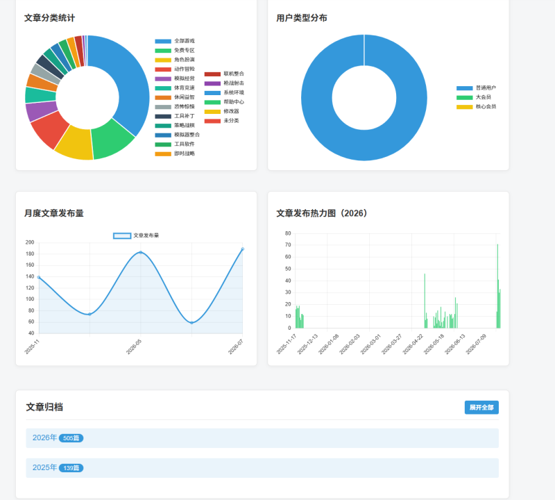
Task: Toggle the 全部游戏 legend item
Action: pyautogui.click(x=175, y=41)
